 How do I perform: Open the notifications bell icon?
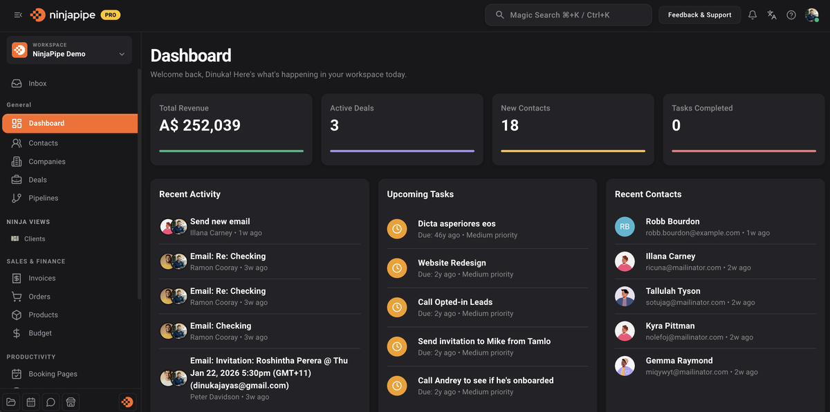click(x=753, y=14)
